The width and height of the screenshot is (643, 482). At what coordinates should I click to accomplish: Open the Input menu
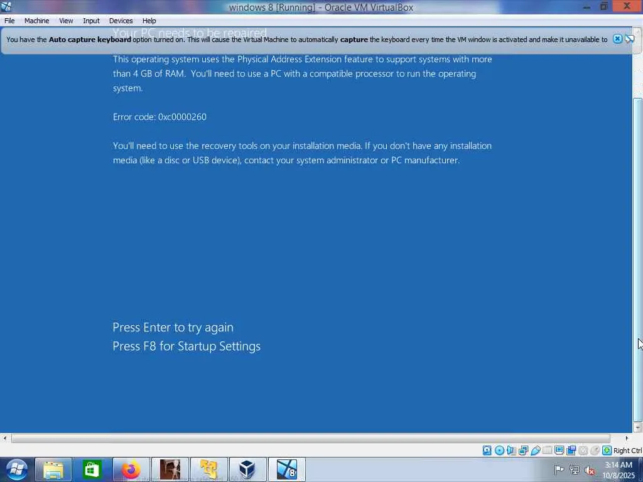[91, 21]
